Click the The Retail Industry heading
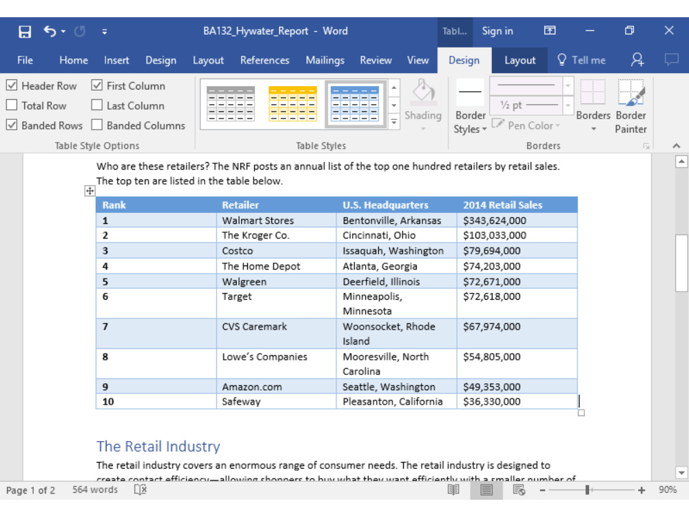Screen dimensions: 689x517 pos(158,446)
